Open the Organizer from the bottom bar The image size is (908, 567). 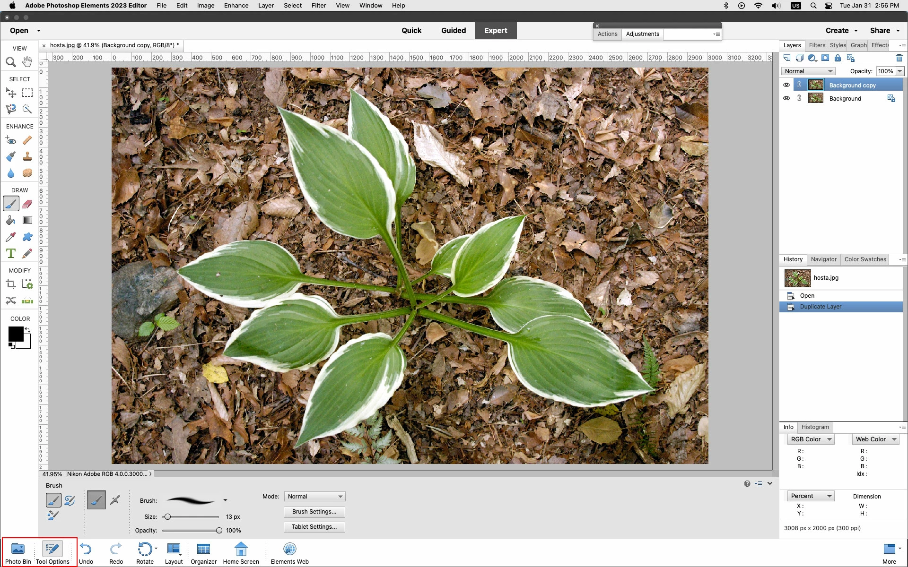(x=203, y=553)
